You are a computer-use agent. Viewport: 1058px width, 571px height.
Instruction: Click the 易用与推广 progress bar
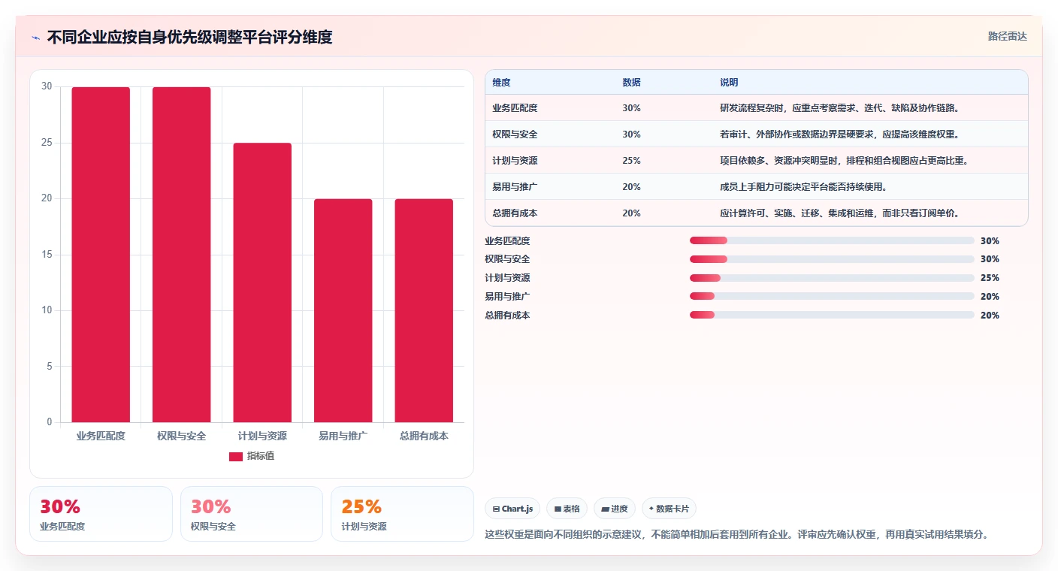(x=832, y=297)
